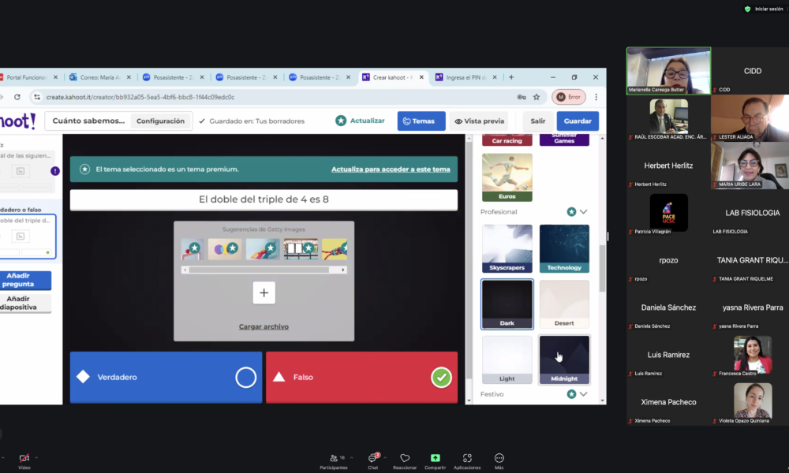Pick the Euros theme
The image size is (789, 473).
507,177
